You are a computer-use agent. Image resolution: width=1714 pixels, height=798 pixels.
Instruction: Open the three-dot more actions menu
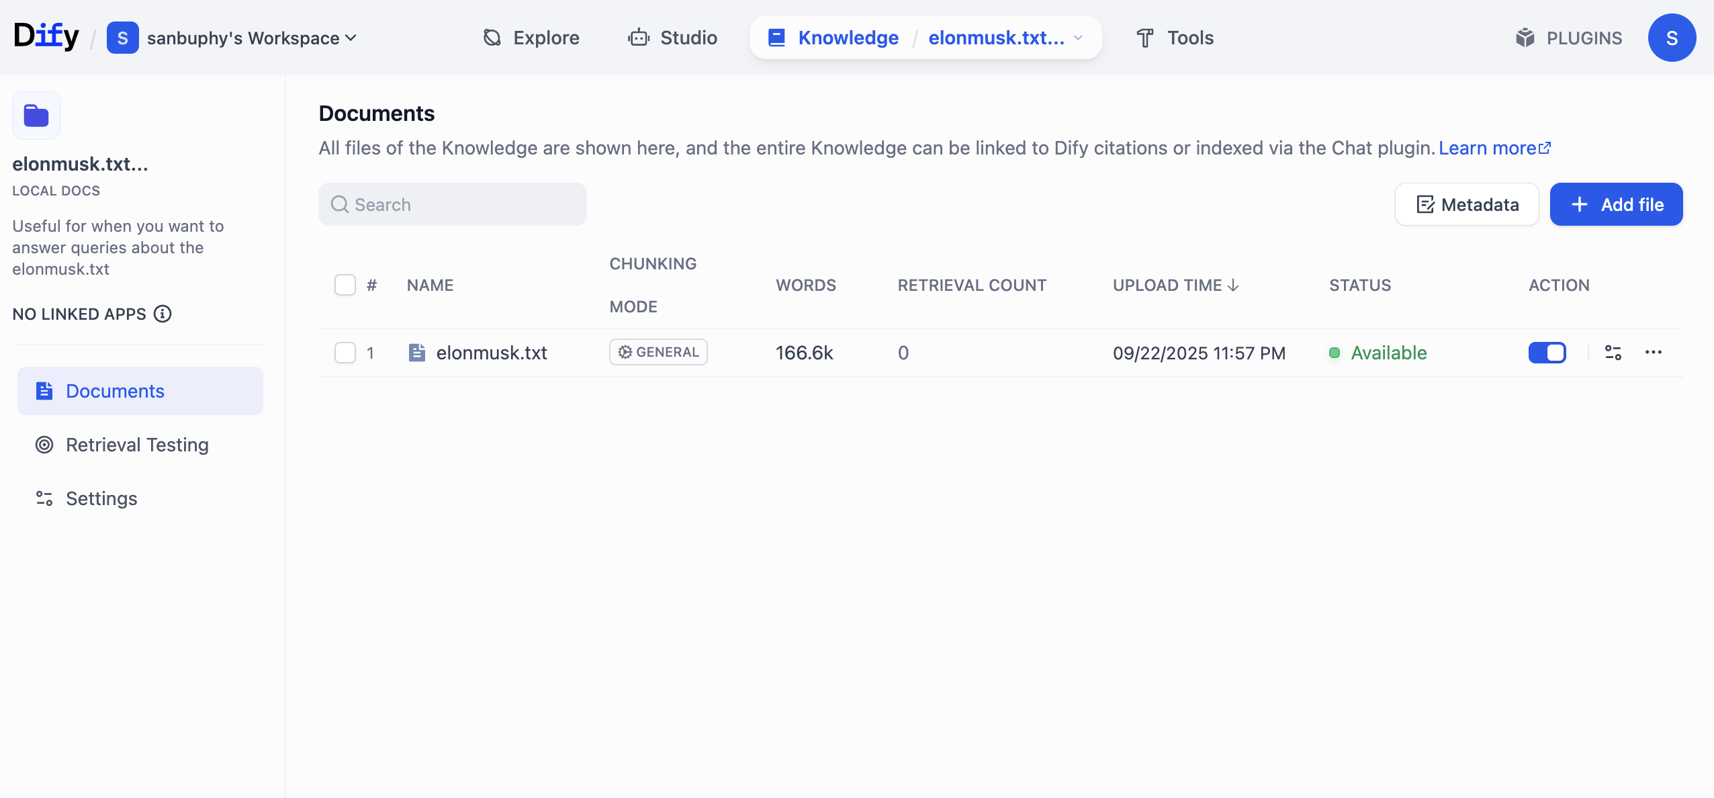point(1654,353)
